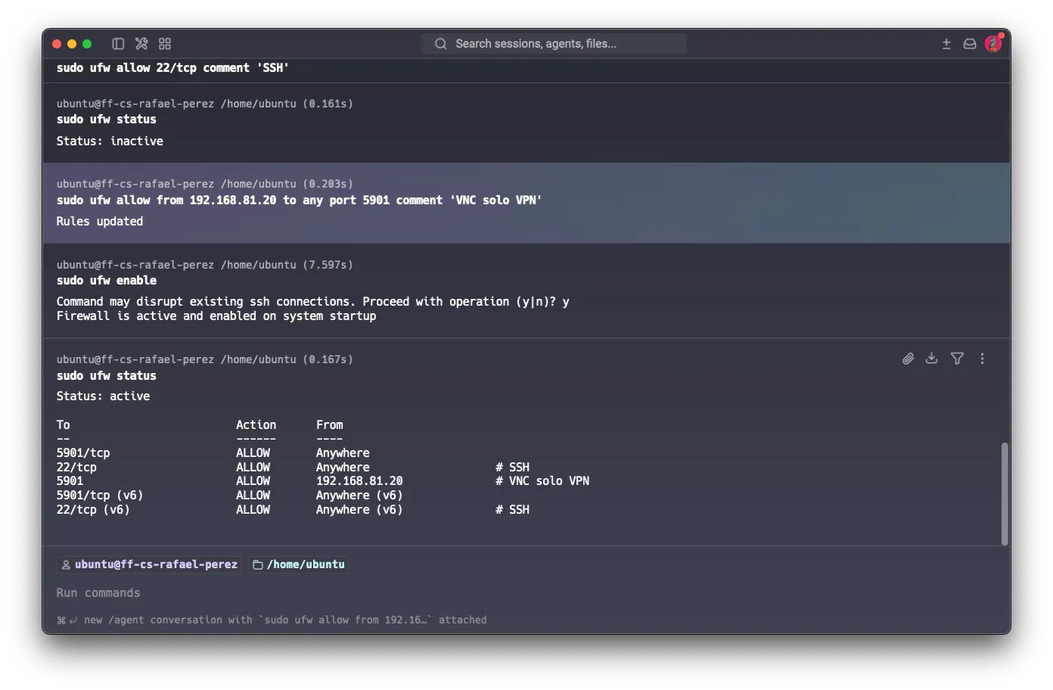Click the 'Action' column header
The image size is (1053, 690).
256,425
